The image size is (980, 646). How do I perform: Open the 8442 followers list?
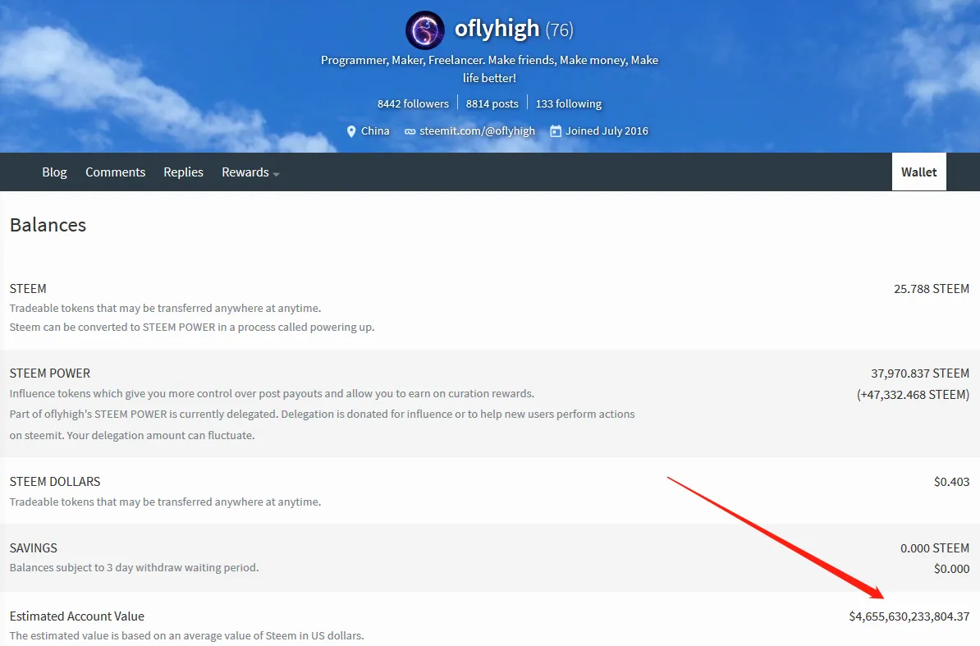tap(413, 103)
